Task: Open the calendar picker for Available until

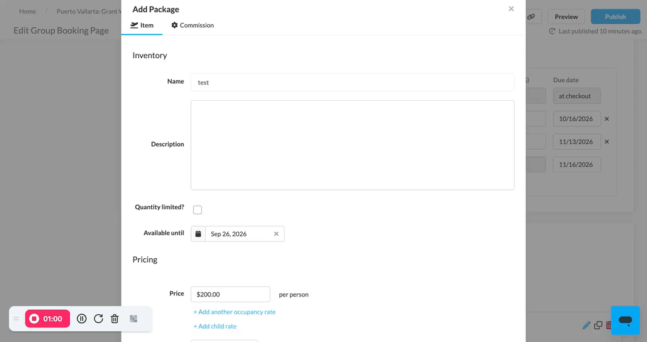Action: point(198,233)
